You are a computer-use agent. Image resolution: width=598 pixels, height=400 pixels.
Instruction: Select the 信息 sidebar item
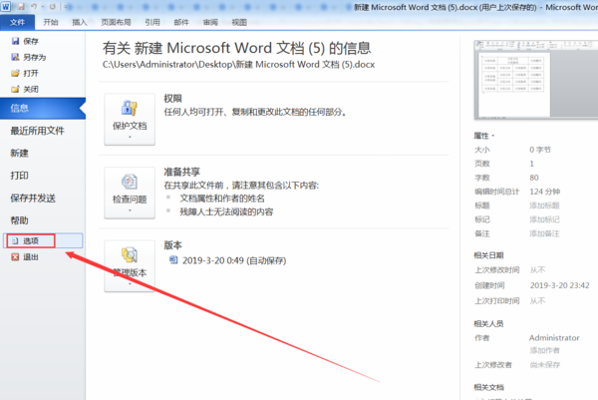point(43,109)
